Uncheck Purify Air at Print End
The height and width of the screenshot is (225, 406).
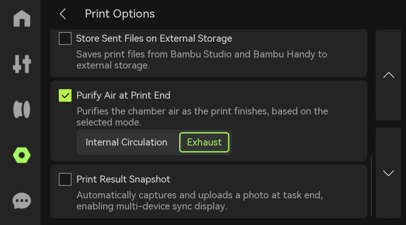[65, 96]
